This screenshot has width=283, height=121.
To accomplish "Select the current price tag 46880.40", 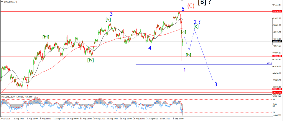I will click(277, 41).
